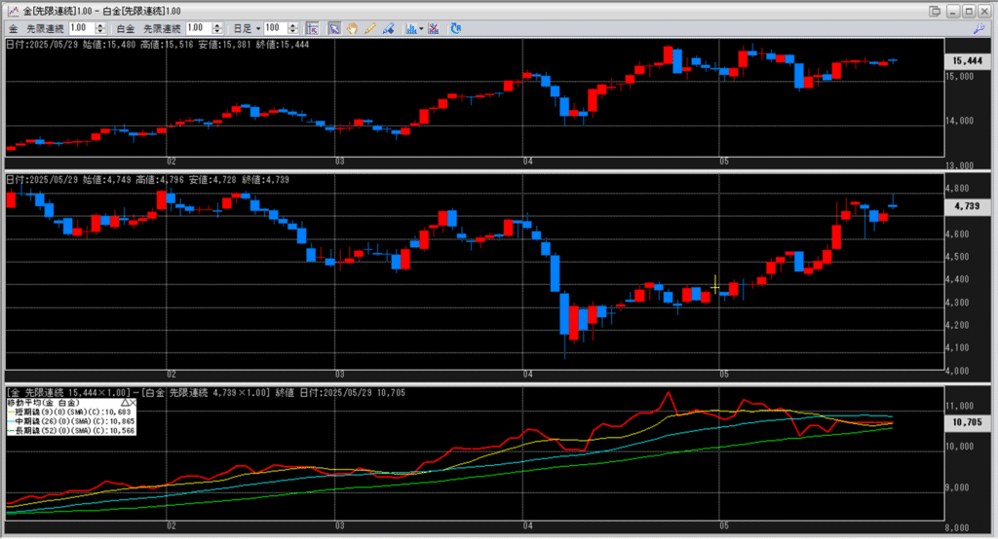Click the gold current price label 15,444
The width and height of the screenshot is (998, 539).
click(968, 61)
